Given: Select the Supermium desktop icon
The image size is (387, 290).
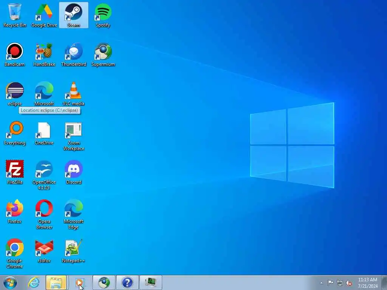Looking at the screenshot, I should tap(103, 54).
